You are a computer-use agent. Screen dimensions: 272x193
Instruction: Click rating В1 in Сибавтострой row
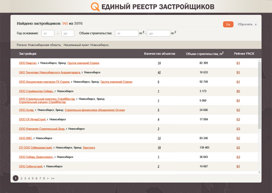click(238, 166)
